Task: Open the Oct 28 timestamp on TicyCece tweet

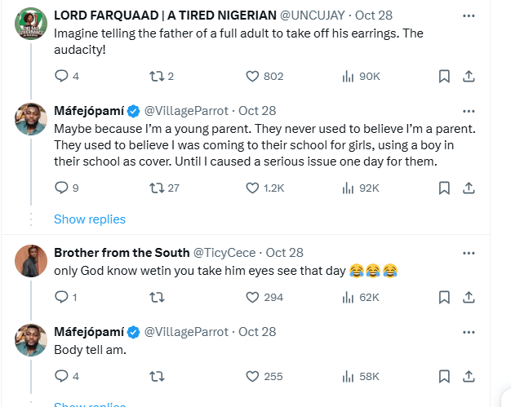Action: click(284, 253)
